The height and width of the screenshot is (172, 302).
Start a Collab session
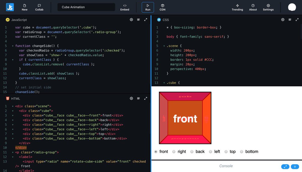pyautogui.click(x=39, y=7)
